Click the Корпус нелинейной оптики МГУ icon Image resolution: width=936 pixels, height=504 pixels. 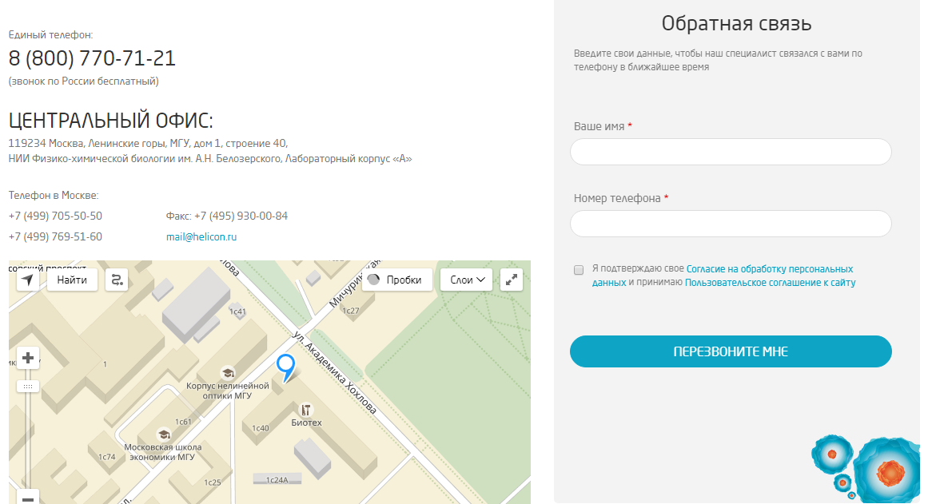click(x=228, y=373)
